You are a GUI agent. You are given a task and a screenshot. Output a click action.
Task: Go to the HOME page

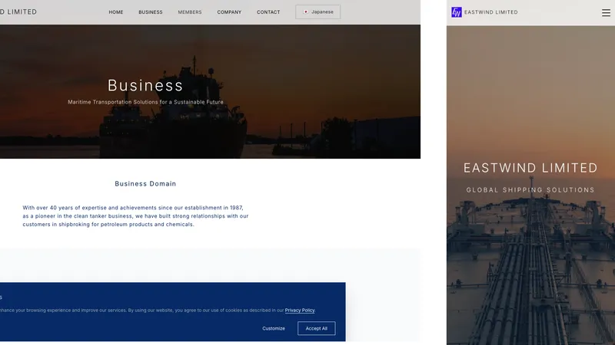(x=116, y=12)
